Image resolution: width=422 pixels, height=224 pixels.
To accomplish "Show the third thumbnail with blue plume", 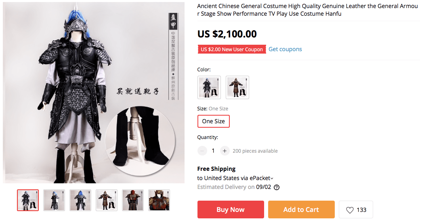I will [x=80, y=200].
